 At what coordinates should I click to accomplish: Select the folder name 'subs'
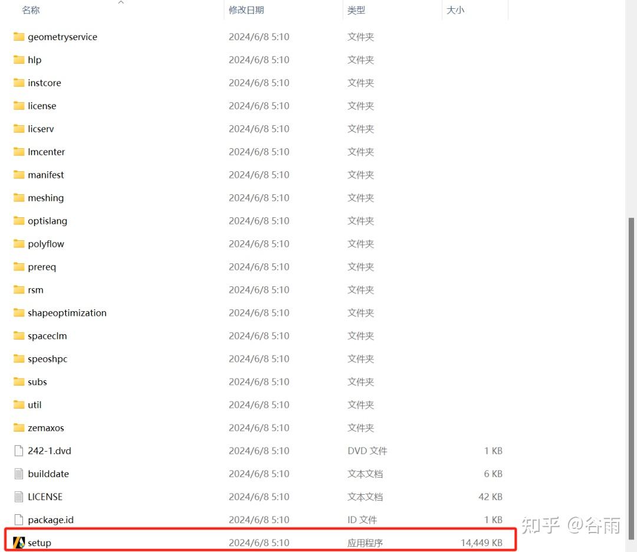tap(37, 381)
